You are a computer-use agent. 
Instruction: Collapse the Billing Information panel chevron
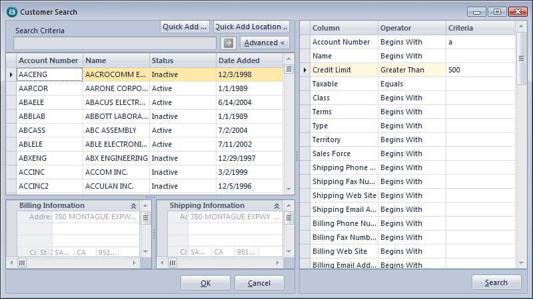point(134,206)
